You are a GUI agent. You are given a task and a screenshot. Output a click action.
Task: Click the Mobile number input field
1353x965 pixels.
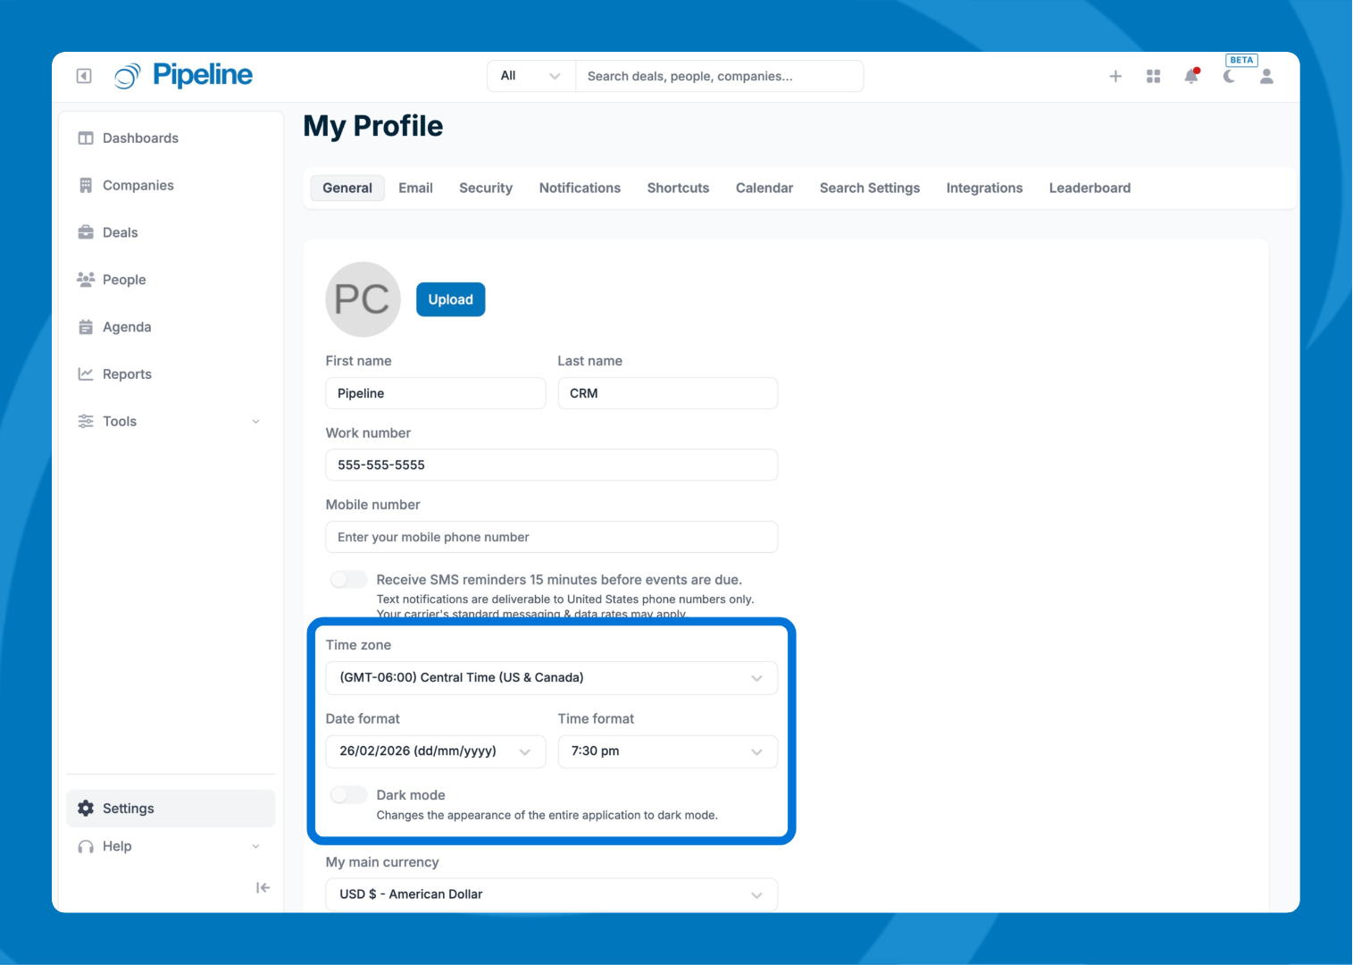551,537
